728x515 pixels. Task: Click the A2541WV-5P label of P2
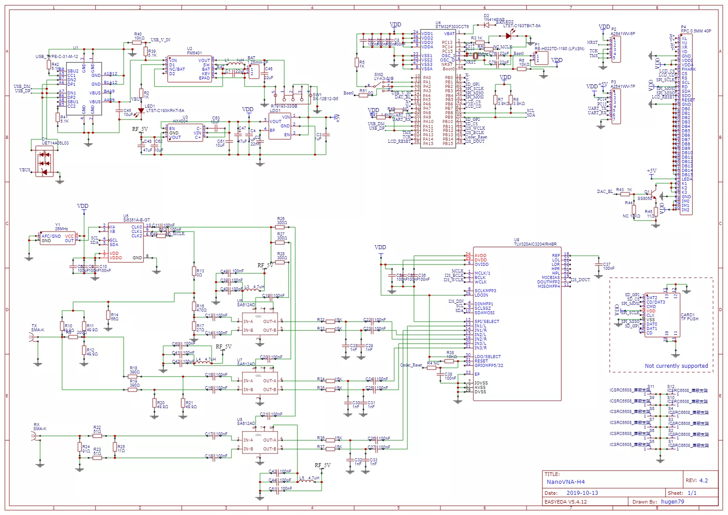[622, 33]
